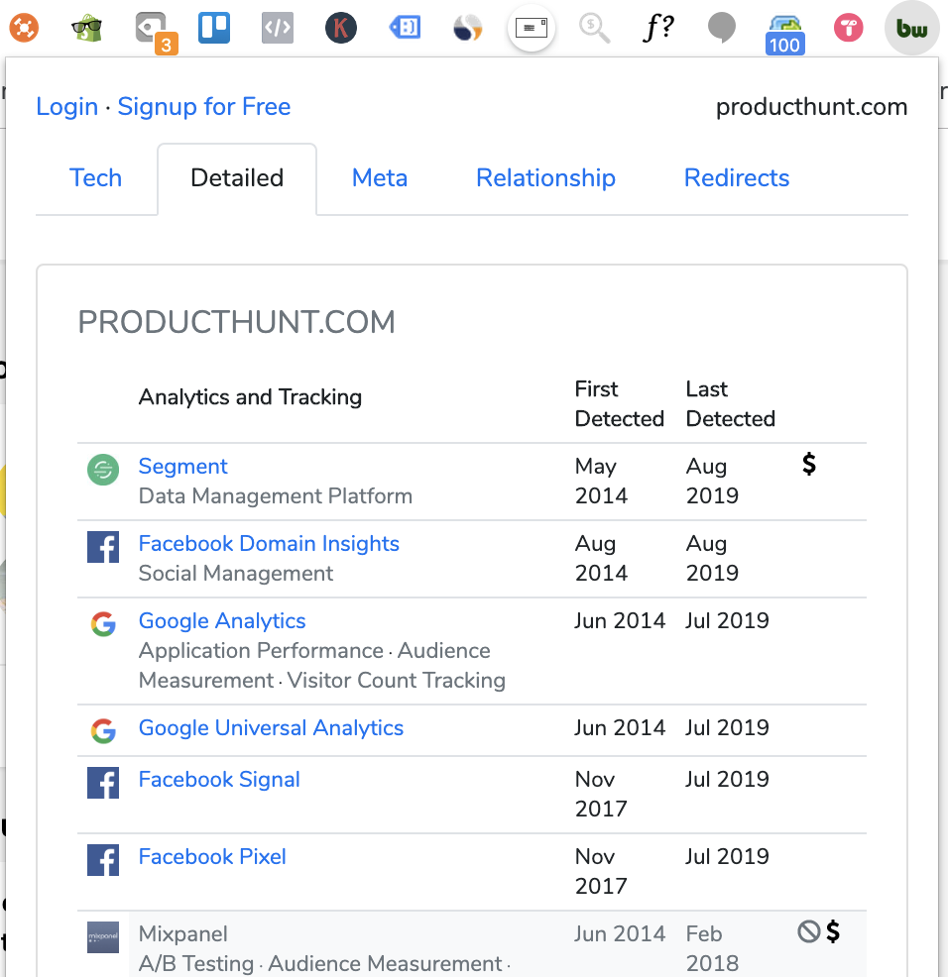
Task: Open the Google Analytics link
Action: [x=222, y=620]
